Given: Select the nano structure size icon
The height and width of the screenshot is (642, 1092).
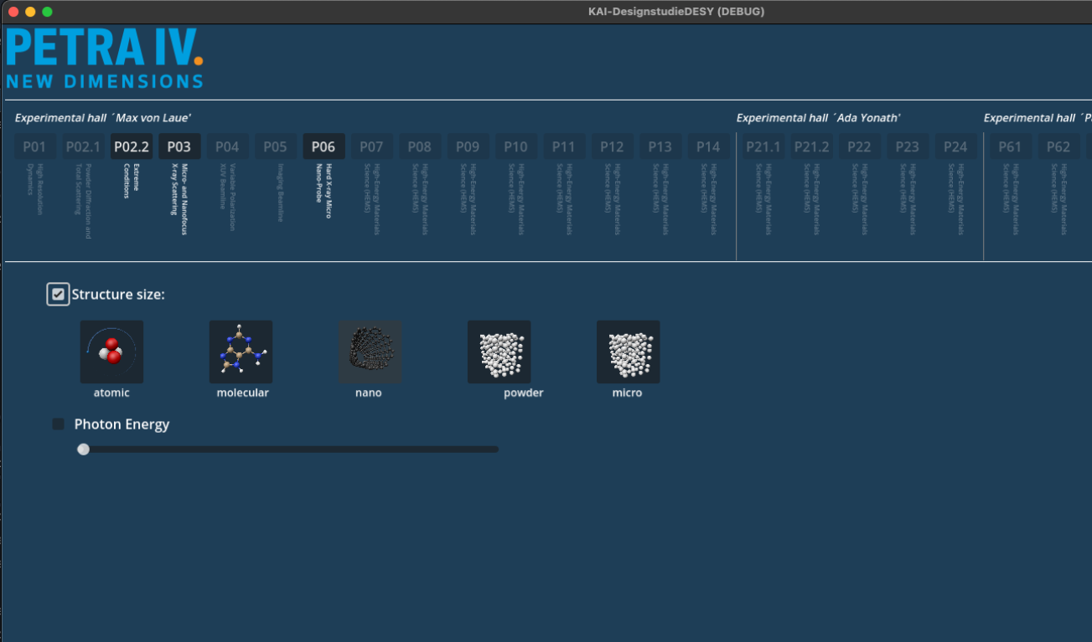Looking at the screenshot, I should 370,352.
